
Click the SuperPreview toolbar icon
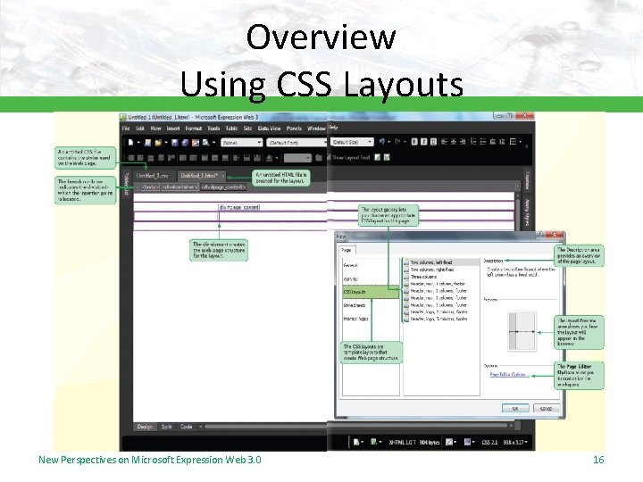pos(196,142)
